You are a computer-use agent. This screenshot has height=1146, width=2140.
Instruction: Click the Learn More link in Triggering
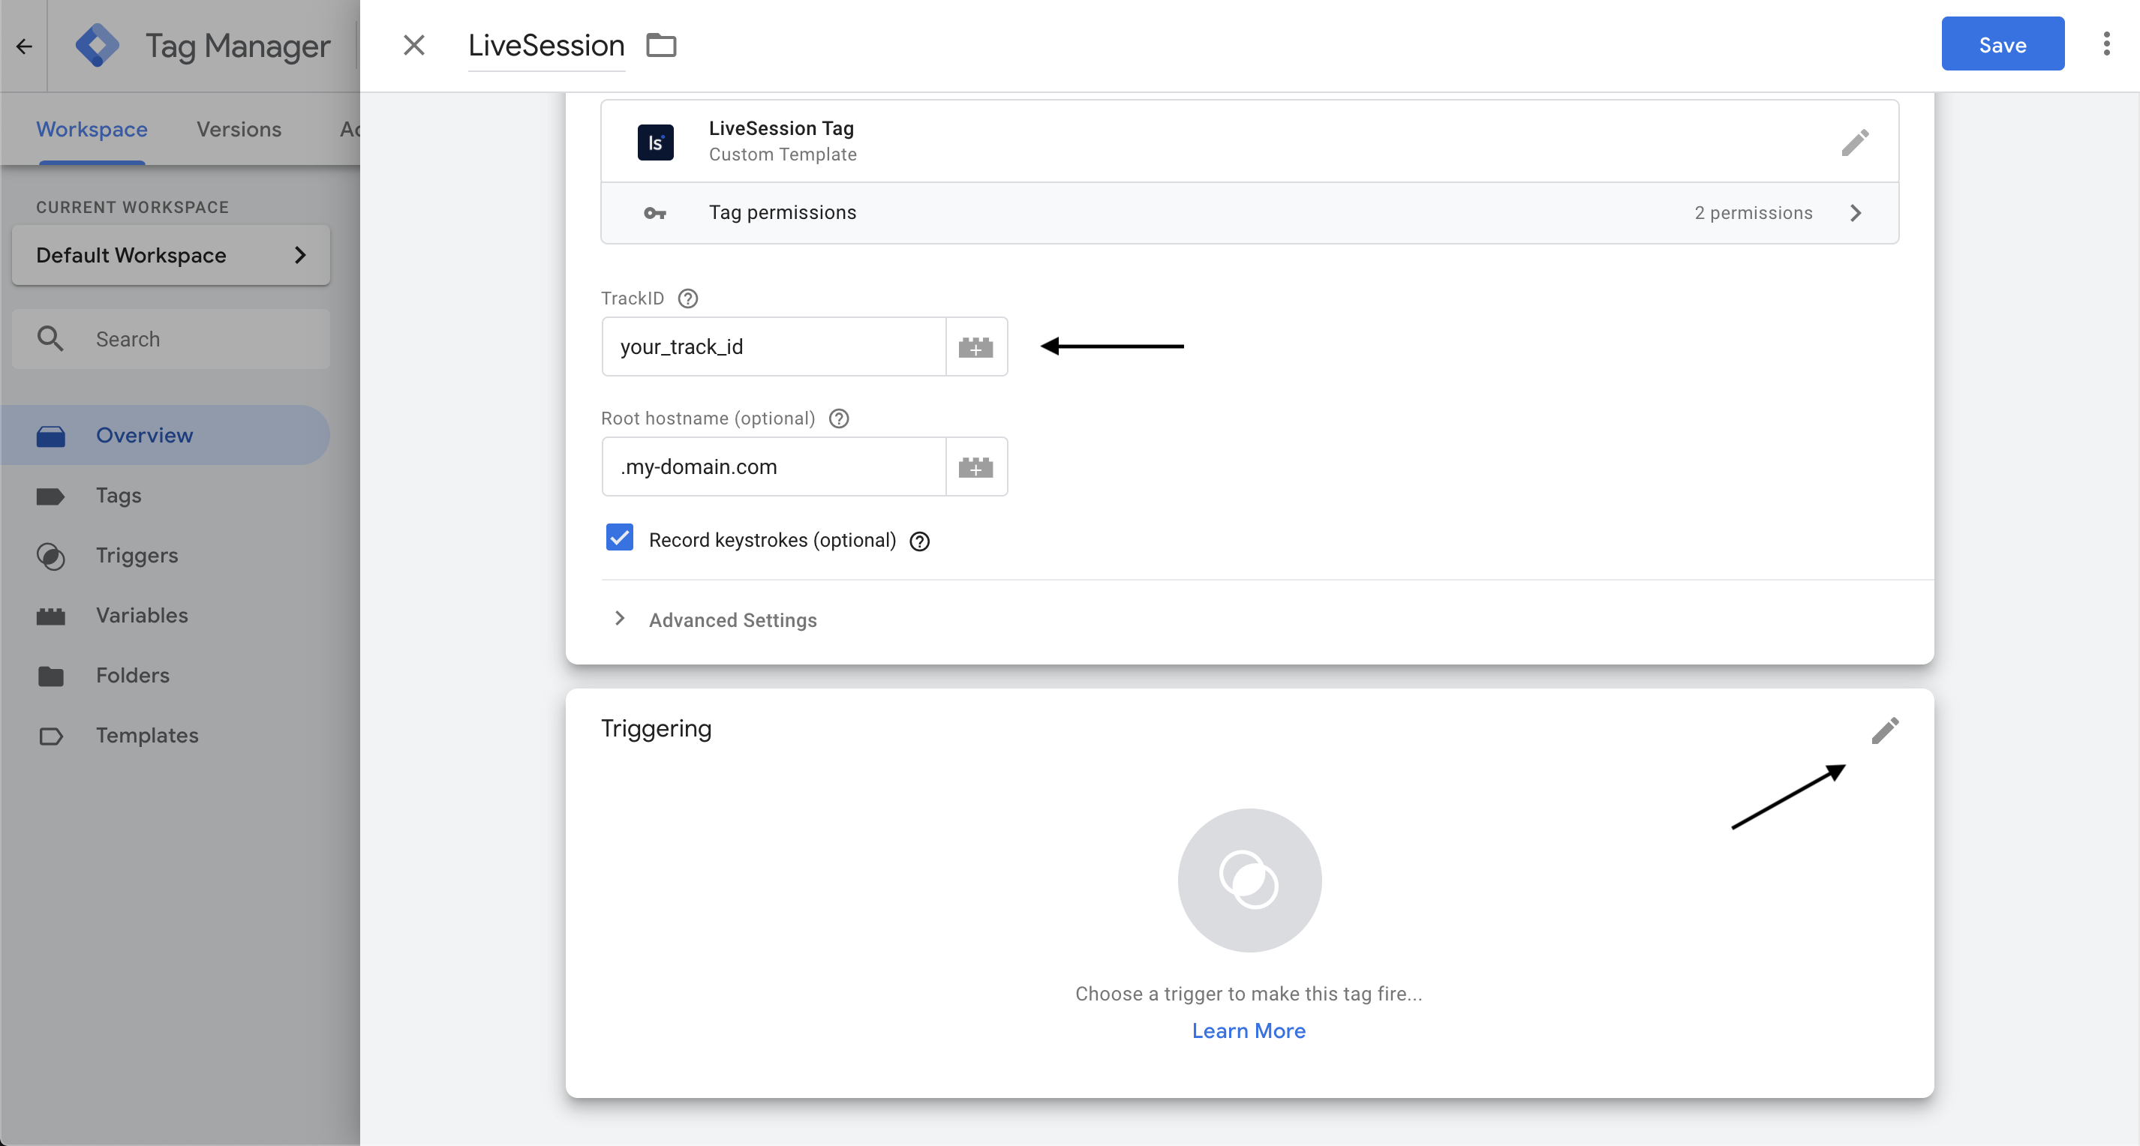(1249, 1030)
